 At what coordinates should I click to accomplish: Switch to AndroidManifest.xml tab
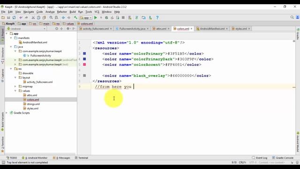pyautogui.click(x=212, y=29)
